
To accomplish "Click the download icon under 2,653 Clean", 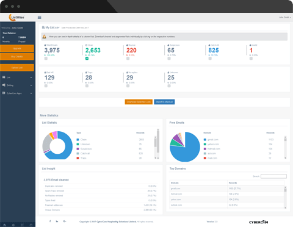I will coord(86,56).
